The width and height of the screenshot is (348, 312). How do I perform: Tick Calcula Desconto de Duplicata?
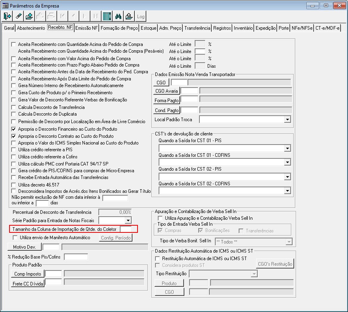pyautogui.click(x=14, y=114)
